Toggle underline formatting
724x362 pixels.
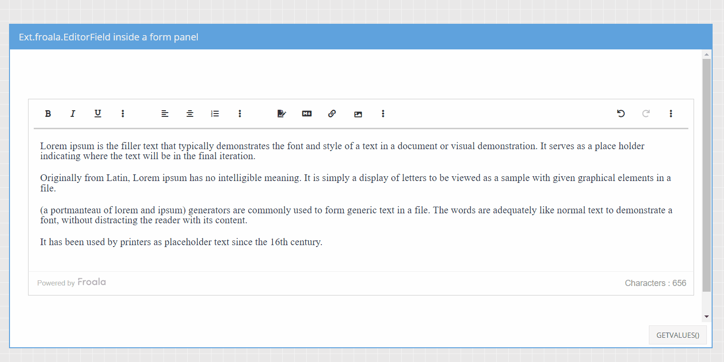98,114
